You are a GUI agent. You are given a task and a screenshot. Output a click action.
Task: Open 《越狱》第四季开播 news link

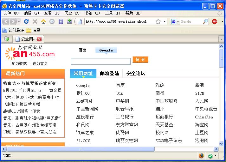pyautogui.click(x=22, y=104)
